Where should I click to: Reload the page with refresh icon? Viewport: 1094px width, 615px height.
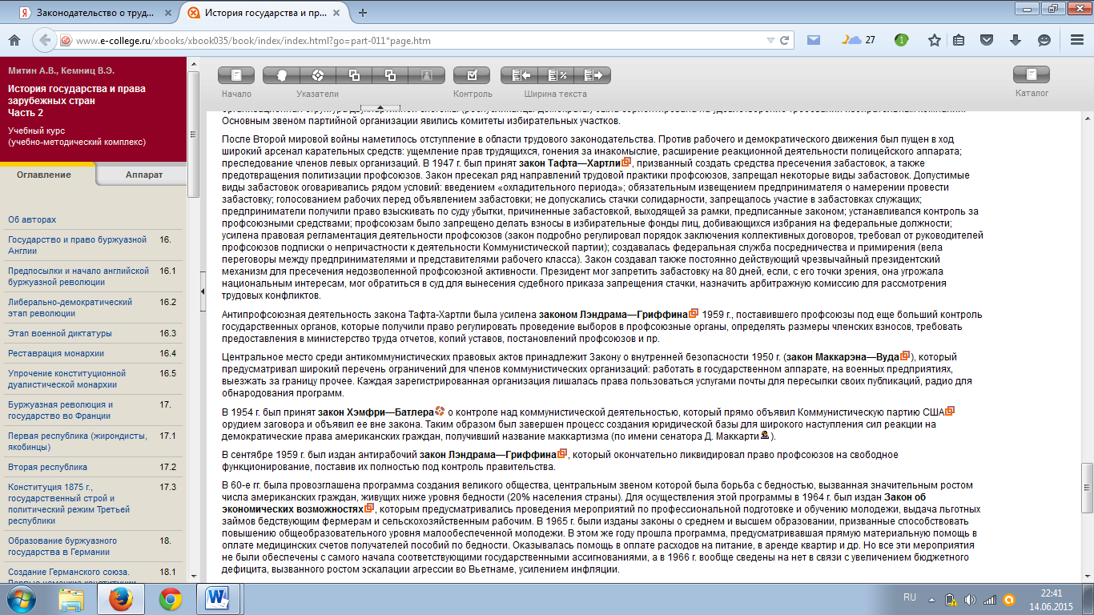pyautogui.click(x=786, y=40)
